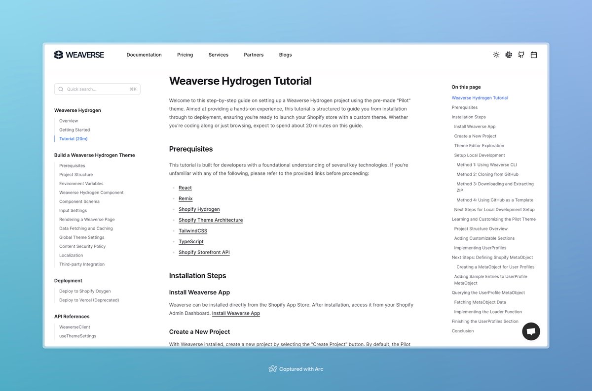Open WeaverseClient API reference
592x391 pixels.
[74, 327]
